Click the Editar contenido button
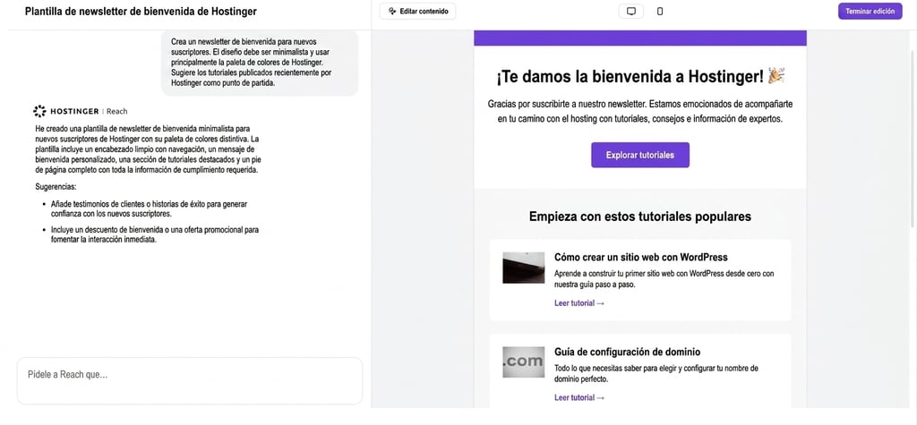 point(417,11)
